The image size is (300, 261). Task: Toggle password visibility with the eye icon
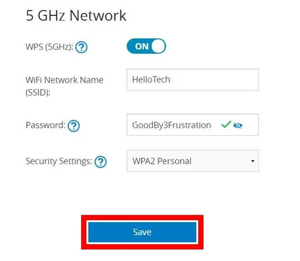click(x=237, y=125)
